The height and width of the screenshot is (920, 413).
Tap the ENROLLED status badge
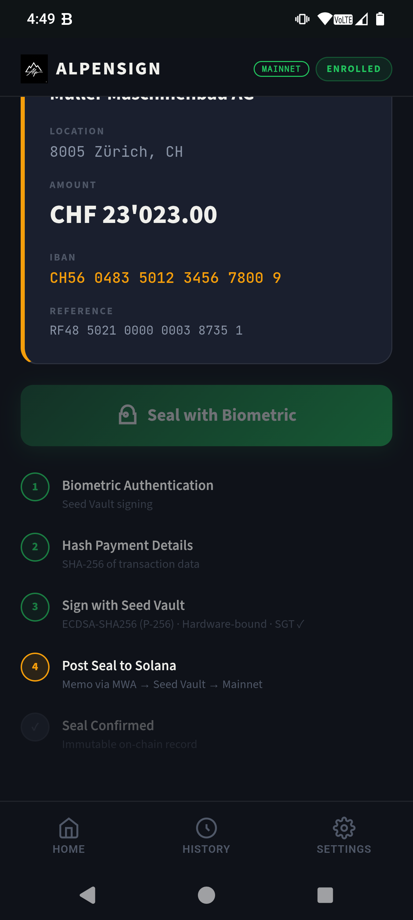[x=353, y=69]
